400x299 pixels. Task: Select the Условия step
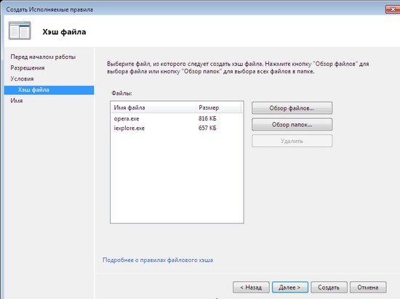tap(22, 78)
